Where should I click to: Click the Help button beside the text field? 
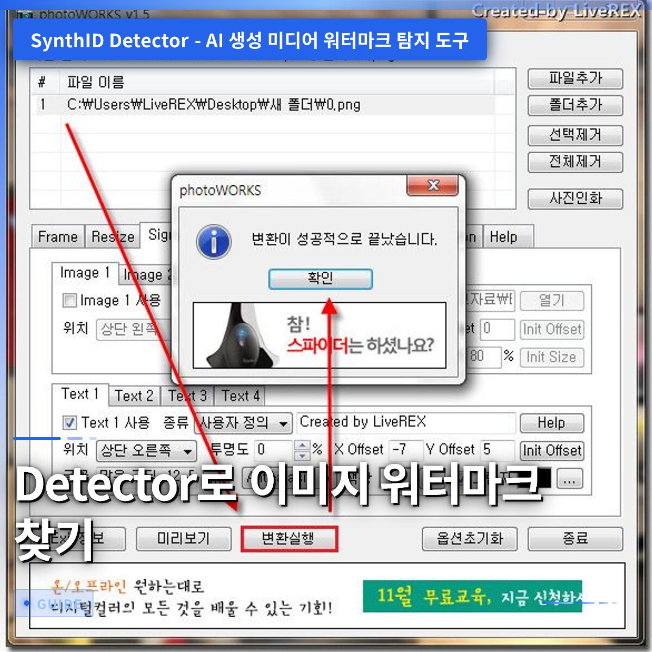(x=551, y=423)
